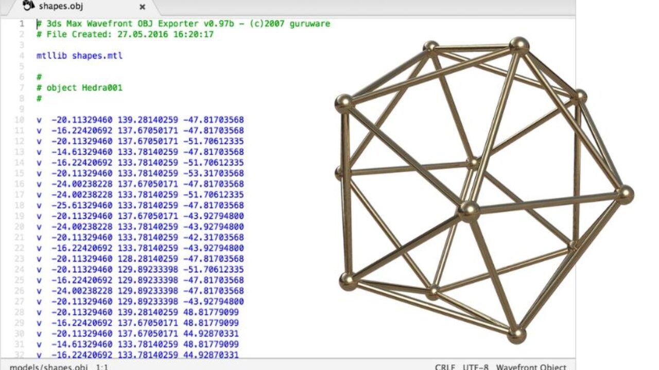This screenshot has width=659, height=370.
Task: Close the shapes.obj tab
Action: (x=143, y=7)
